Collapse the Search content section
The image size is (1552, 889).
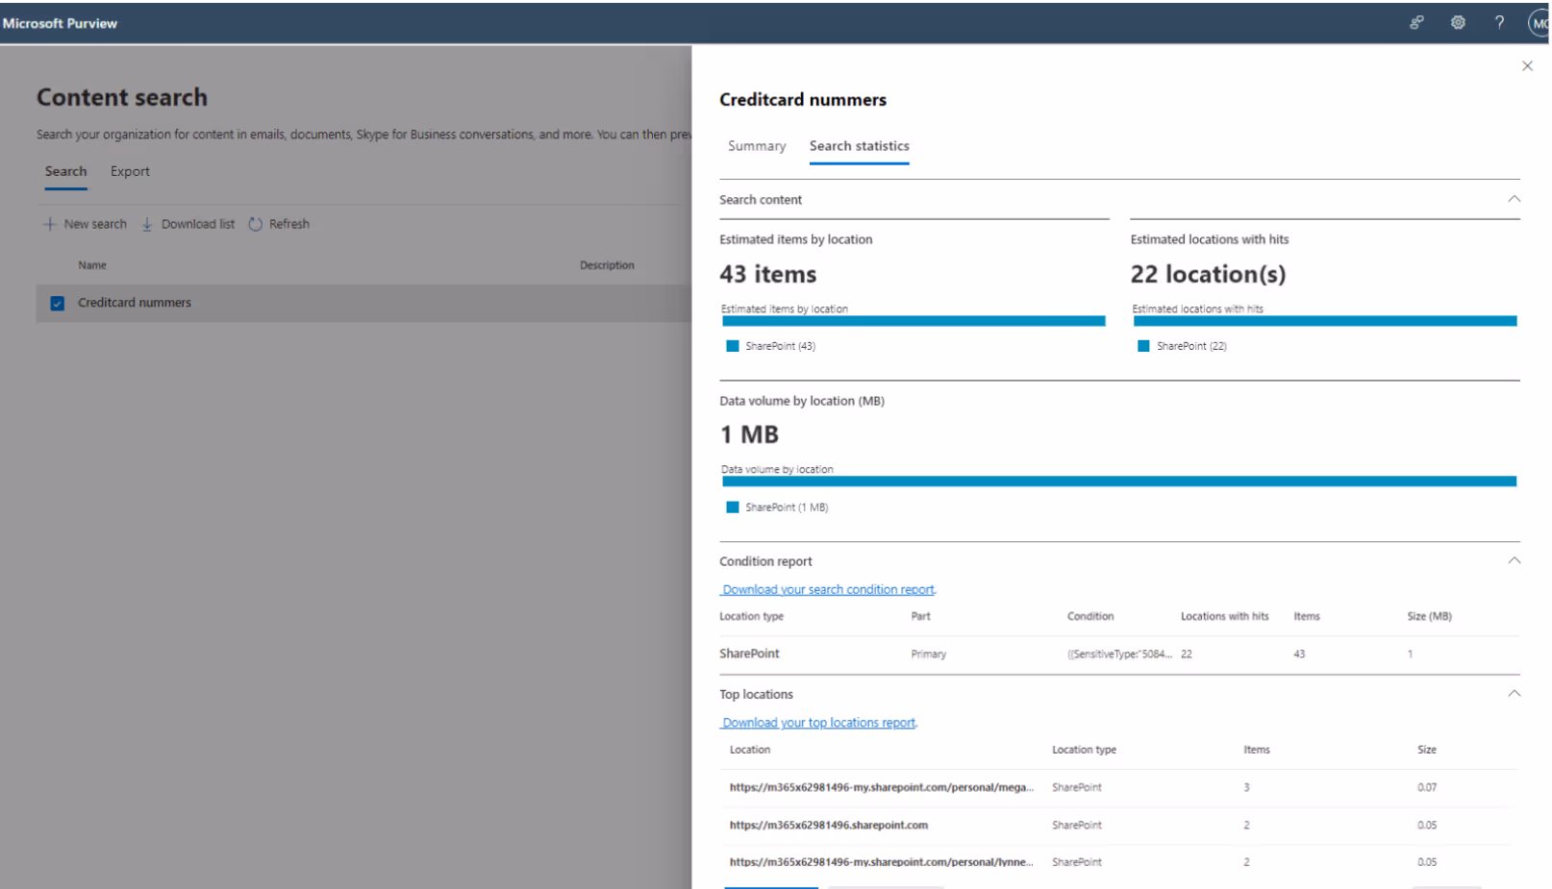tap(1514, 199)
